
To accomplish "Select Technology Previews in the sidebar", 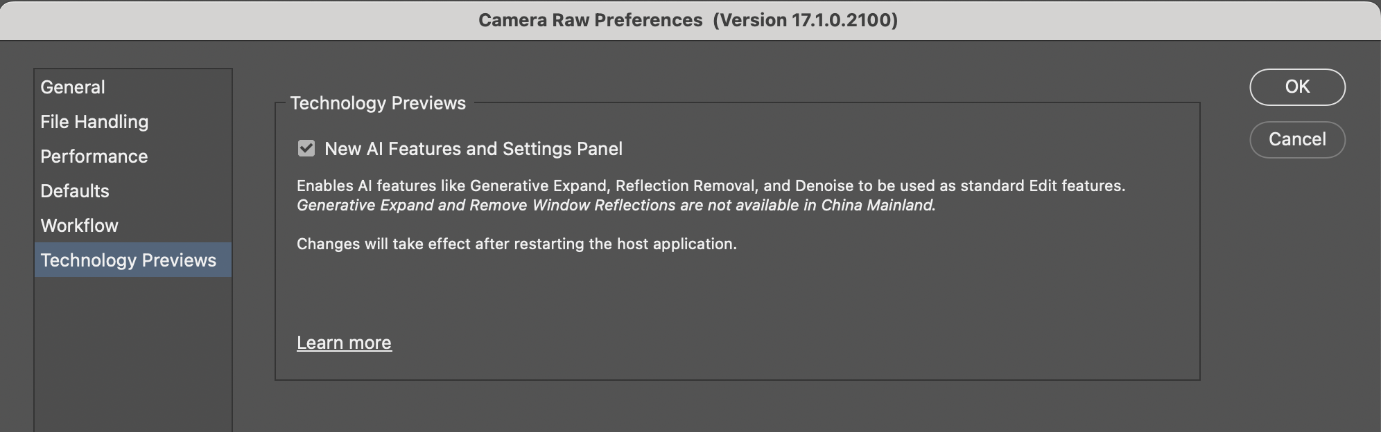I will [x=128, y=260].
